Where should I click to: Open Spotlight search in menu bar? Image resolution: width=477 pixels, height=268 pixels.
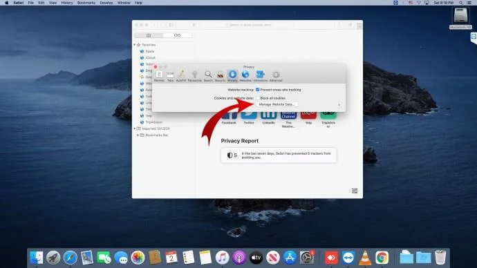point(461,3)
